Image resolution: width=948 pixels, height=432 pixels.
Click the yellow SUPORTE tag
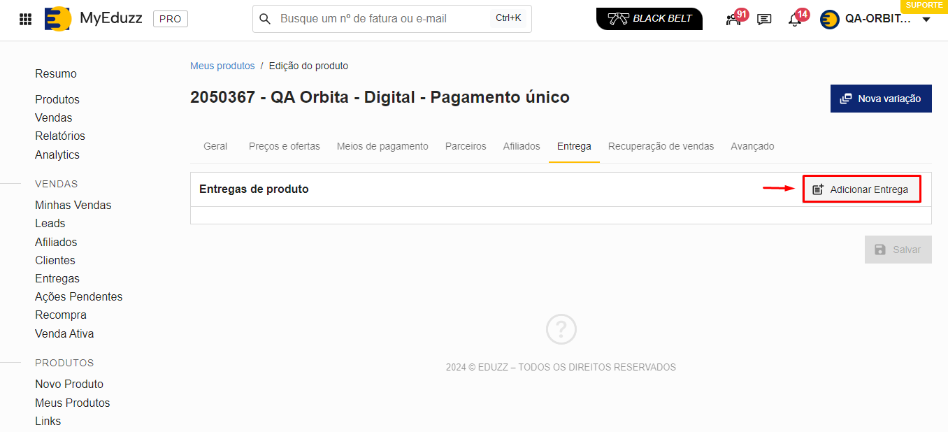coord(924,6)
